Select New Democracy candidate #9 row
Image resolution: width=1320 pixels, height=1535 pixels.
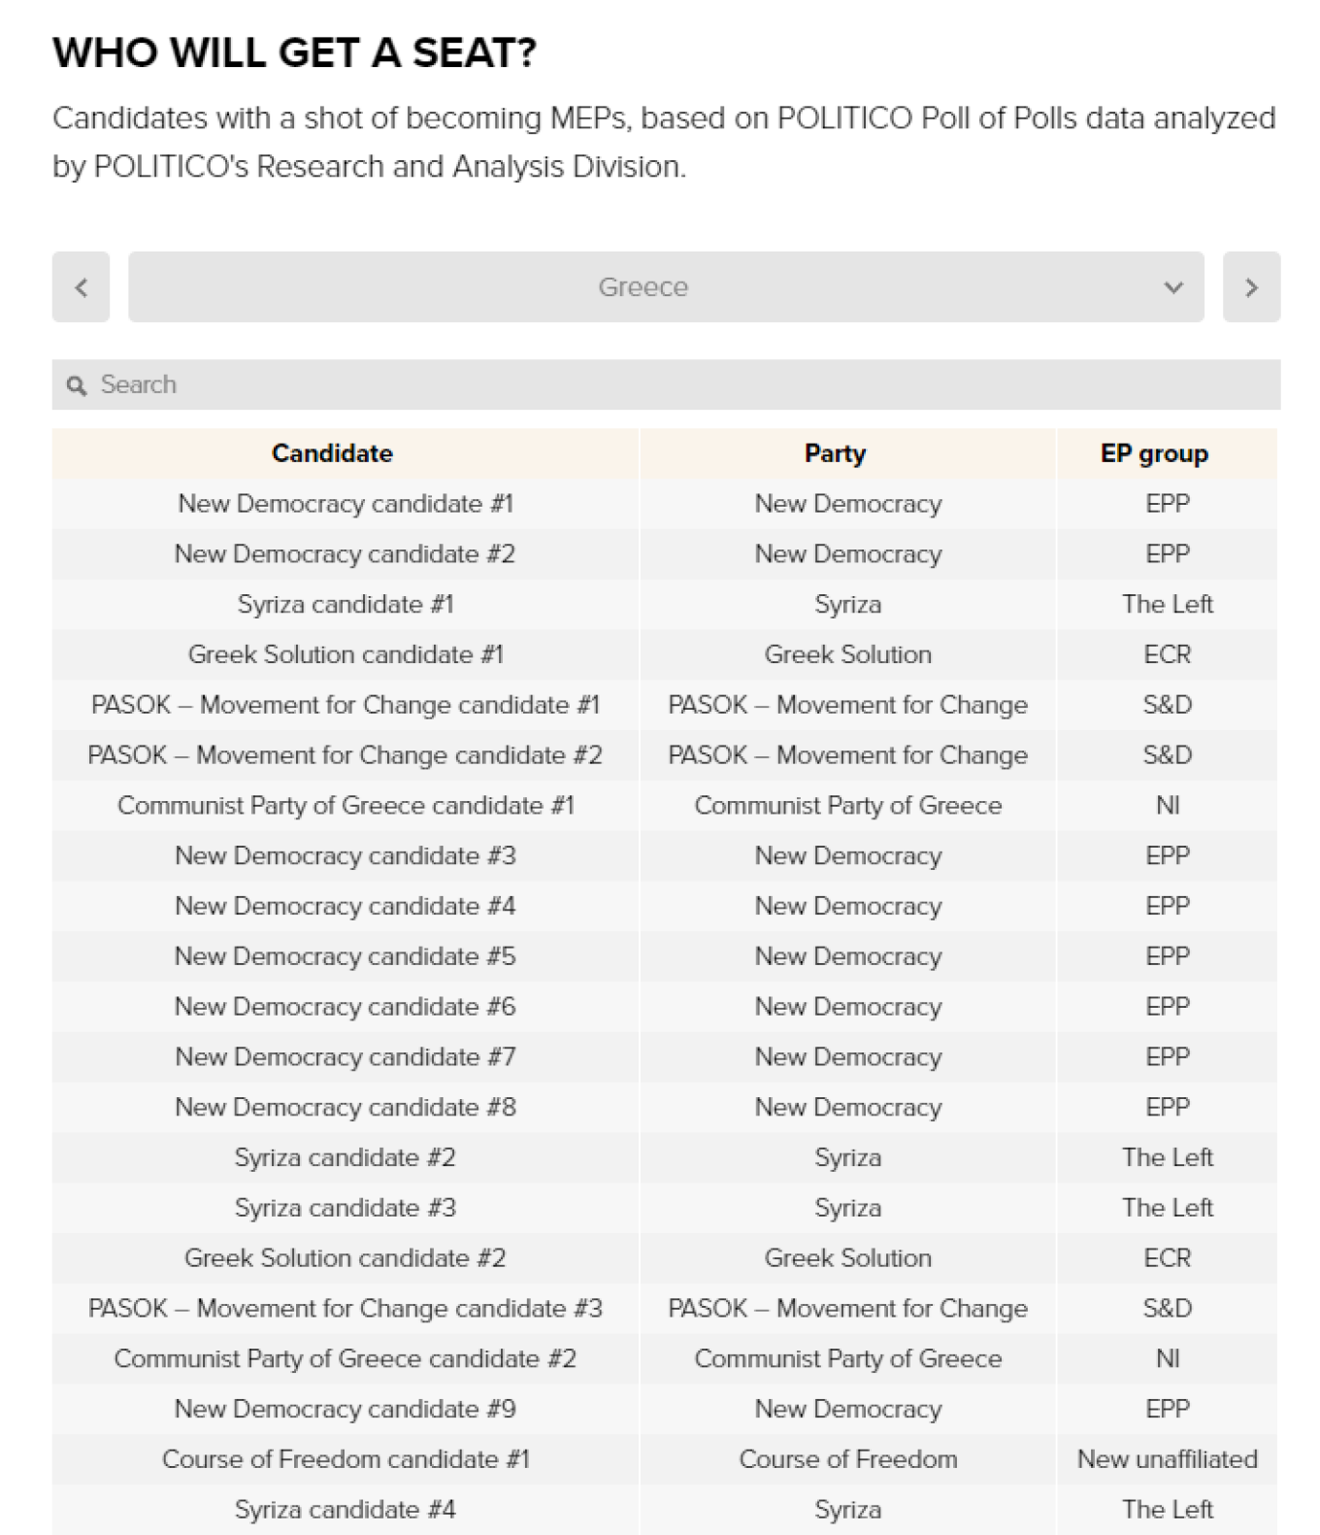coord(346,1409)
